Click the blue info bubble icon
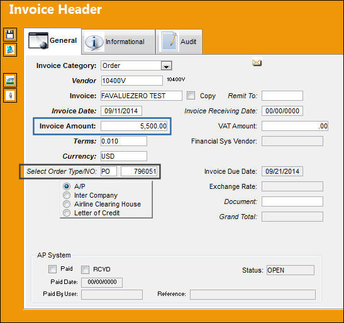The width and height of the screenshot is (344, 323). pos(94,42)
